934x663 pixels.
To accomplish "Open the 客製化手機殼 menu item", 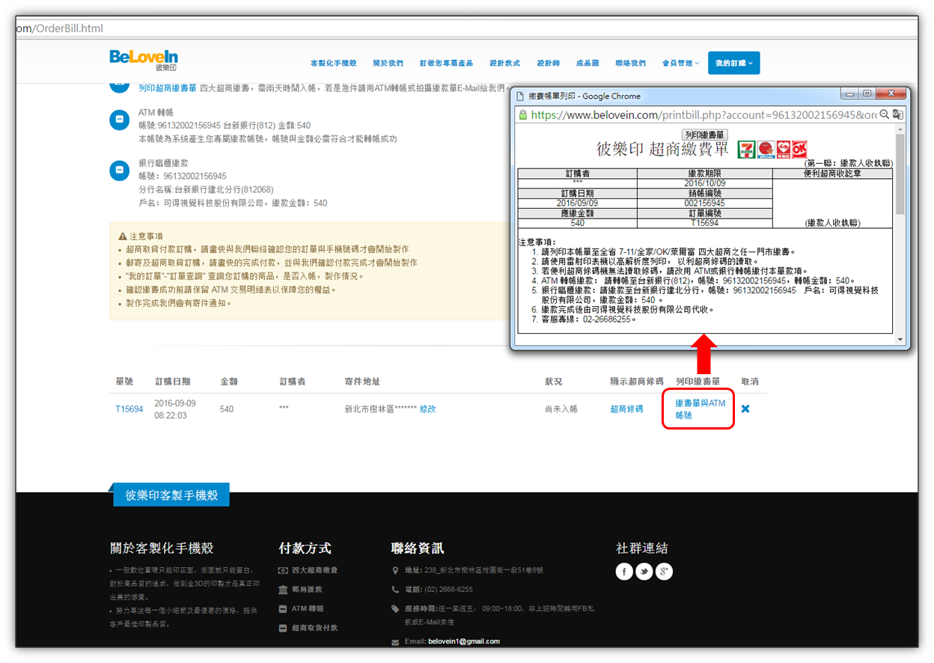I will (333, 64).
